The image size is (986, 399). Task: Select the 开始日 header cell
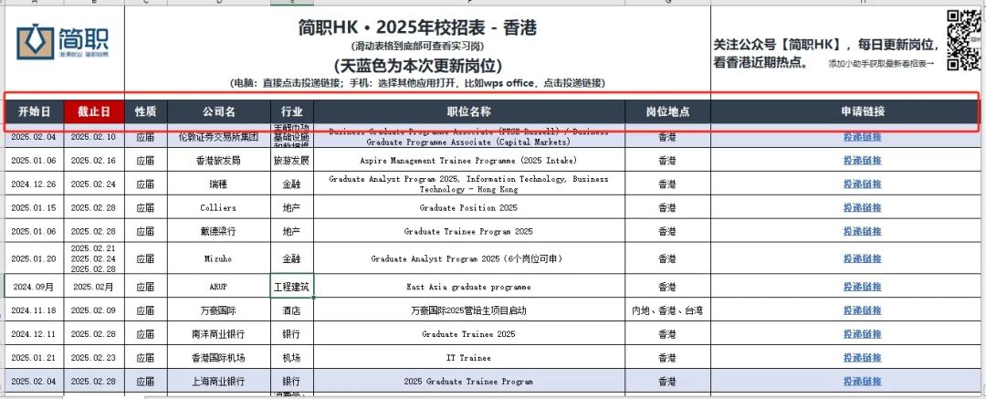[x=34, y=112]
